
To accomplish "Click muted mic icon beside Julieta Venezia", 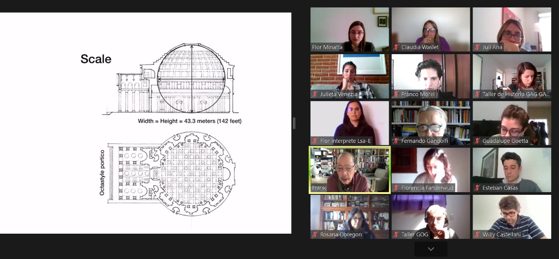I will pyautogui.click(x=315, y=94).
